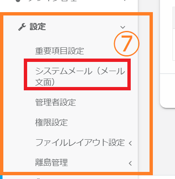Click the blue strip at the bottom left
The height and width of the screenshot is (179, 175).
click(x=1, y=177)
